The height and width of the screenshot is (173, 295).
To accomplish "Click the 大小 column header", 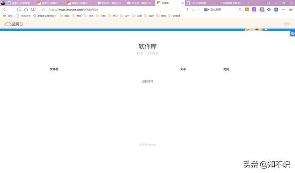I will click(183, 69).
